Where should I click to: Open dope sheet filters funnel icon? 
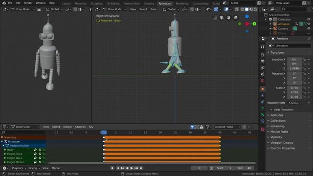pyautogui.click(x=208, y=127)
